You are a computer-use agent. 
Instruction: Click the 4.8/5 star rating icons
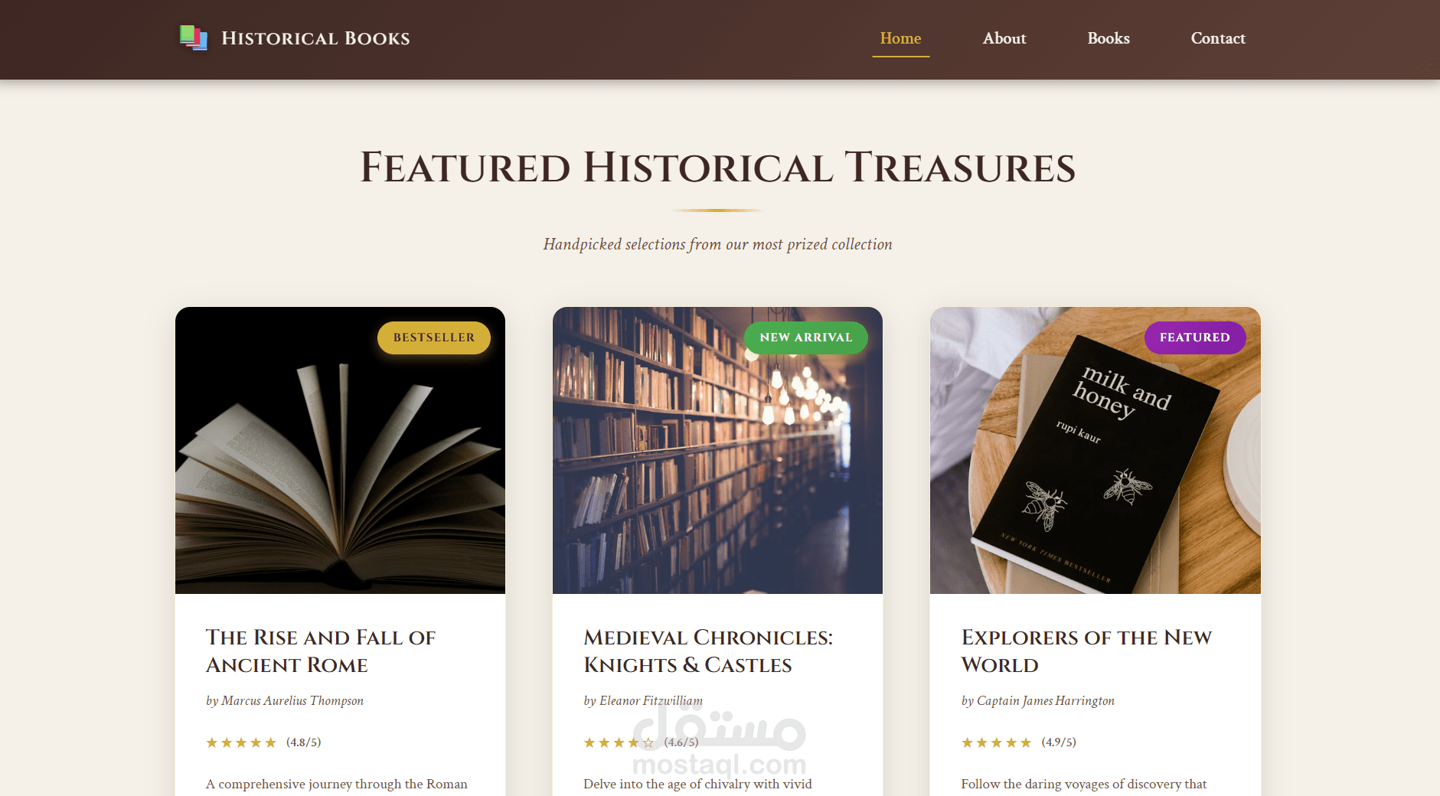241,742
